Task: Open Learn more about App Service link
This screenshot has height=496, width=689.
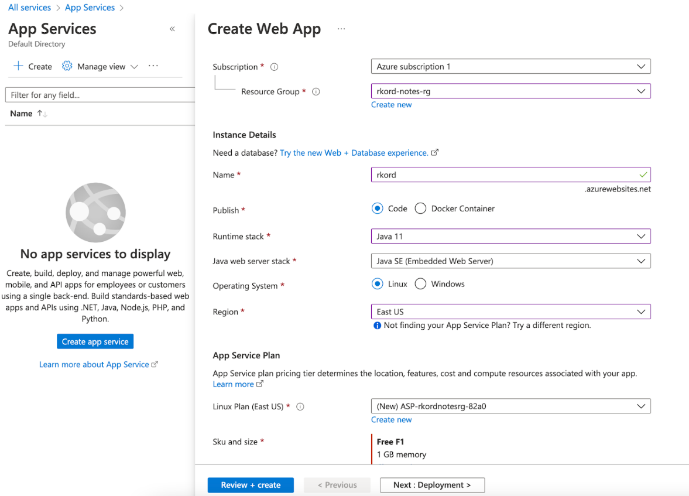Action: (94, 364)
